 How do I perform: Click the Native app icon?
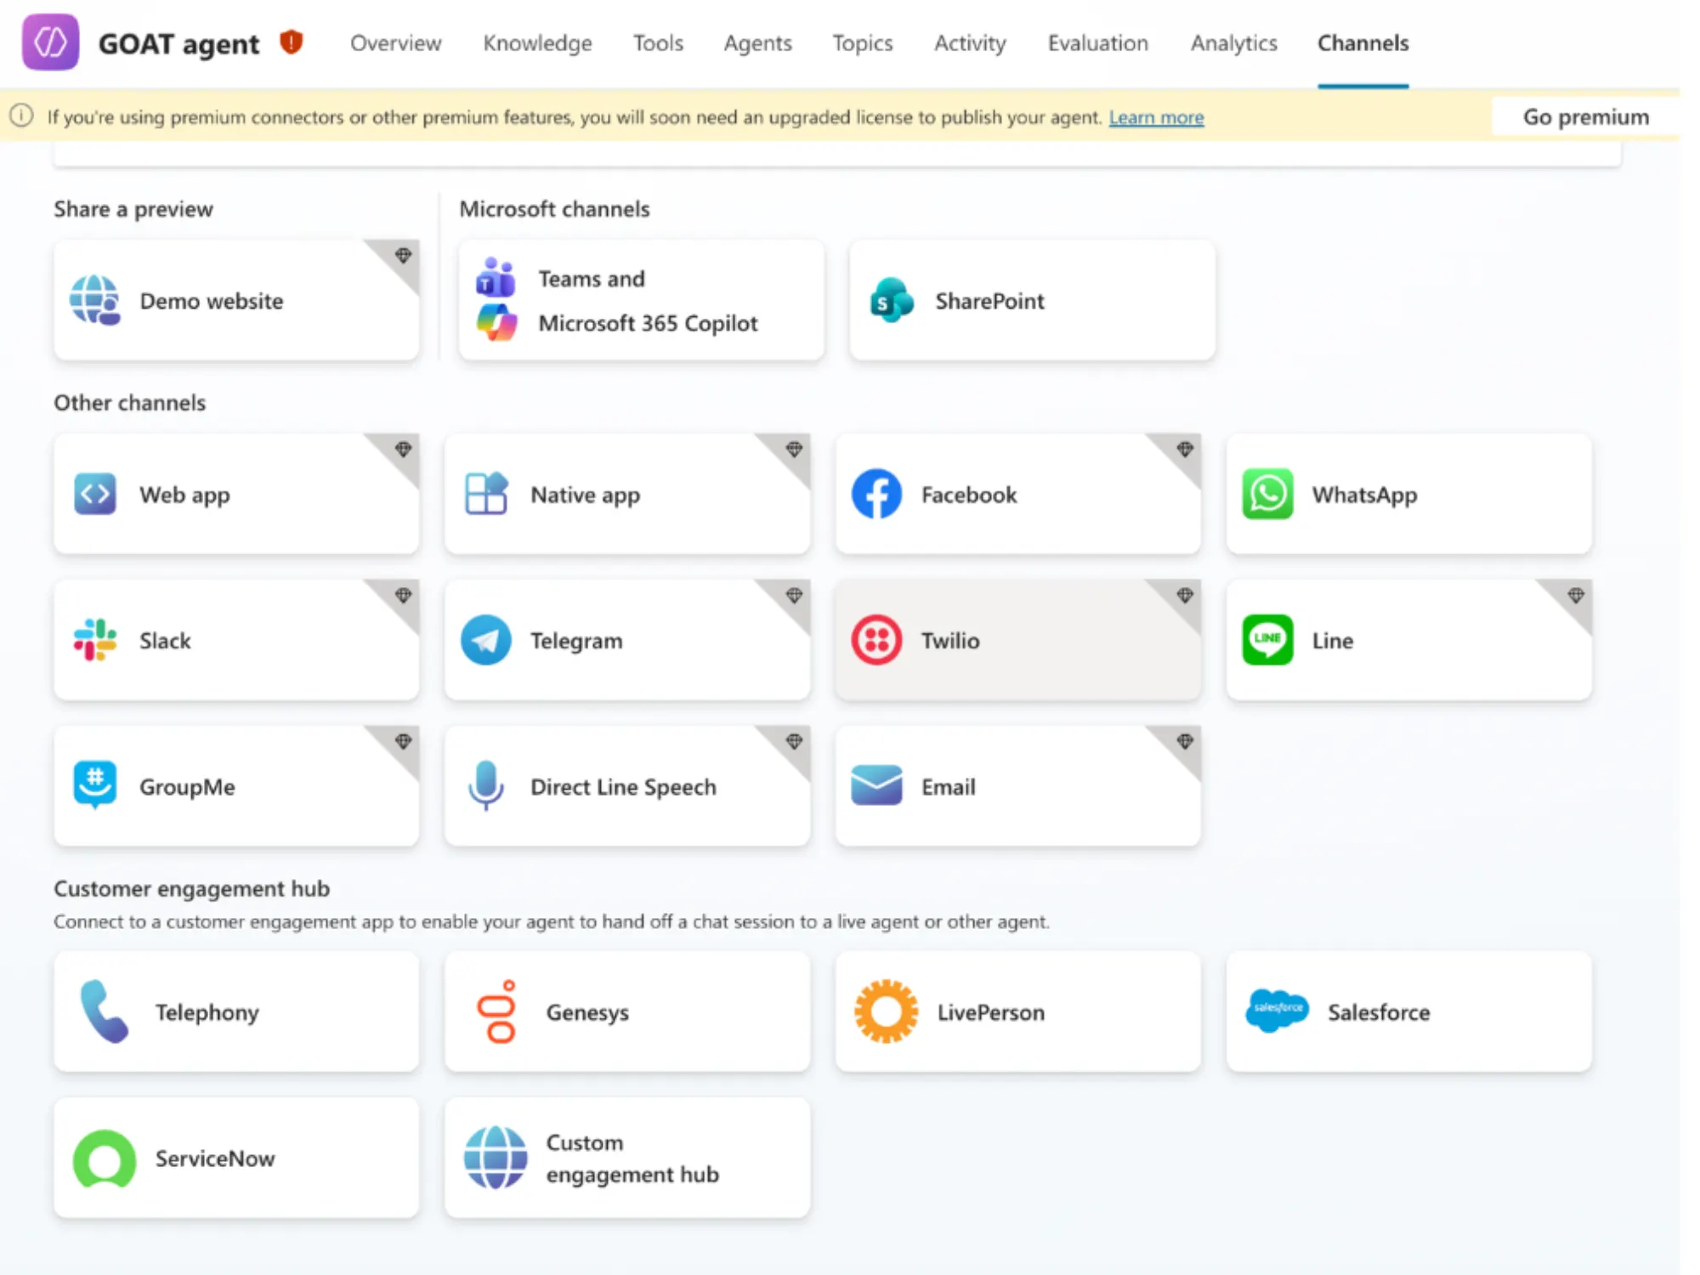(x=486, y=494)
